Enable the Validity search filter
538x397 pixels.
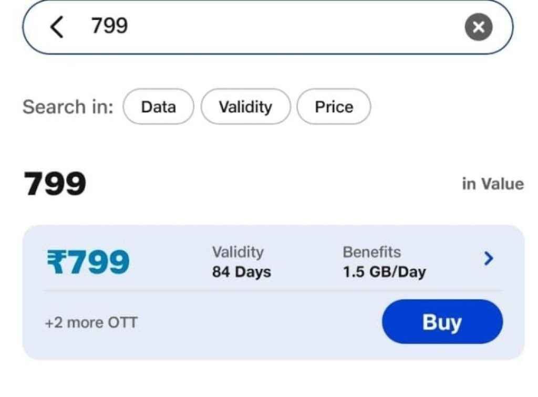(x=245, y=107)
